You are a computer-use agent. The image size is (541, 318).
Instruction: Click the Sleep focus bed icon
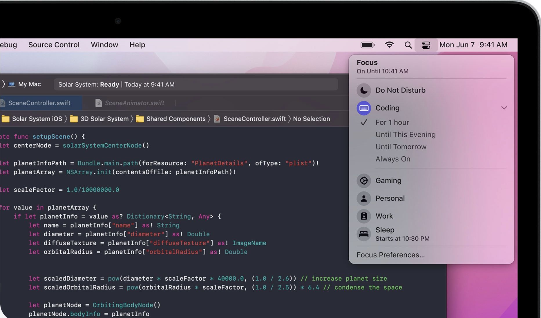(x=363, y=234)
